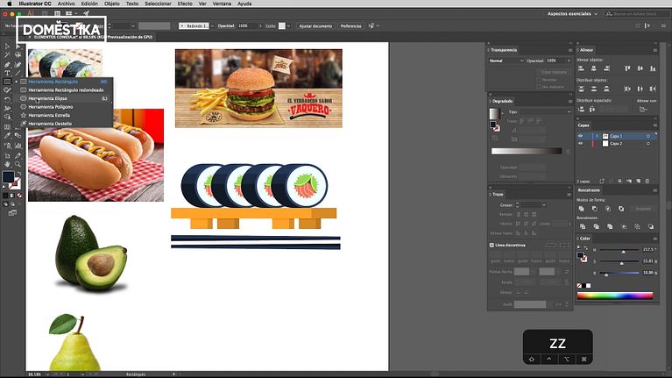Open the Edición menu
The width and height of the screenshot is (672, 378).
click(x=89, y=4)
